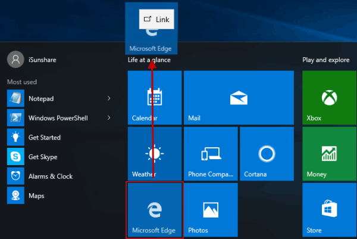Click the Alarms & Clock label
The image size is (357, 239).
point(51,176)
